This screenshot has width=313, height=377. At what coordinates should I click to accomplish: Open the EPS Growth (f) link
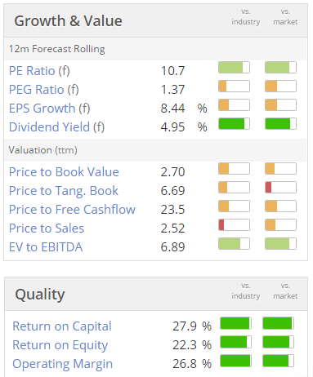coord(50,109)
